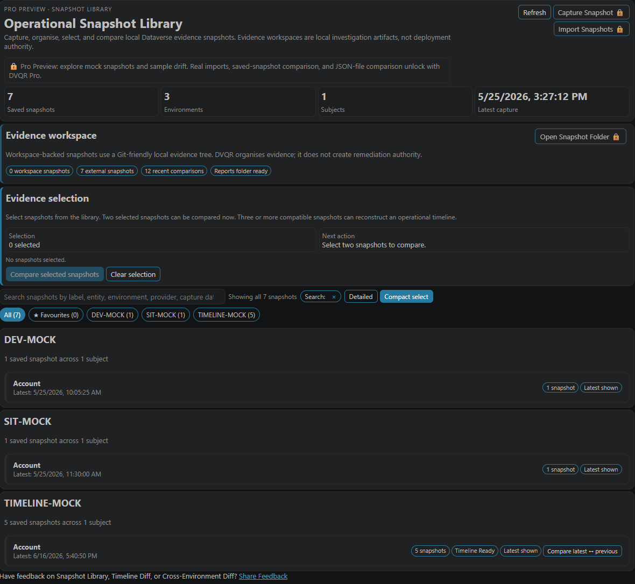Expand the SIT-MOCK Account row
Viewport: 635px width, 584px height.
[x=317, y=469]
